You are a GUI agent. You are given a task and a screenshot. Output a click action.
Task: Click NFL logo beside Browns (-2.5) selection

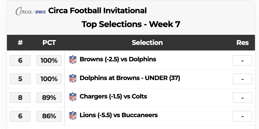coord(73,60)
